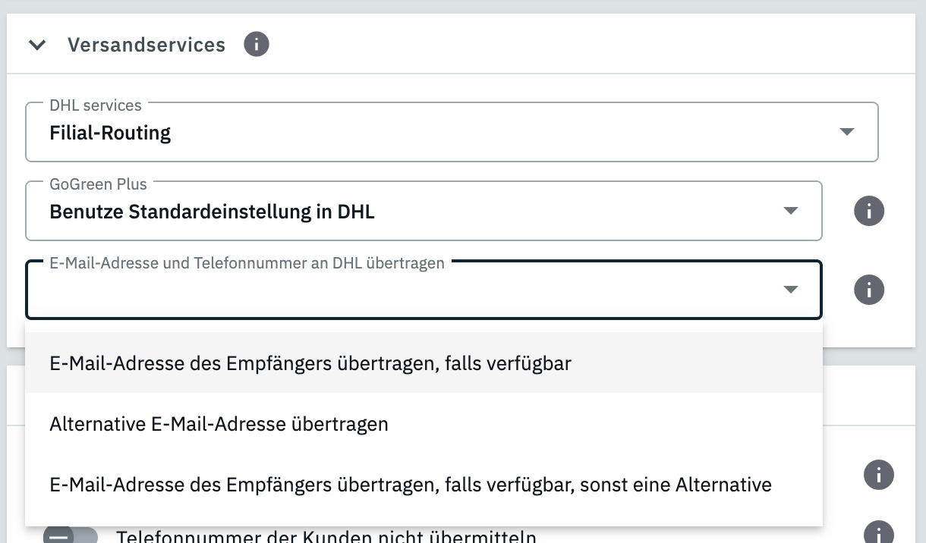Pick option ending 'sonst eine Alternative'
Screen dimensions: 926x543
tap(411, 485)
